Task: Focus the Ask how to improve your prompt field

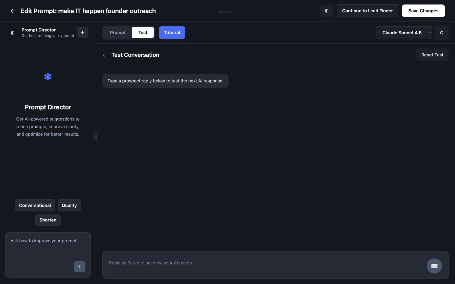Action: [48, 255]
